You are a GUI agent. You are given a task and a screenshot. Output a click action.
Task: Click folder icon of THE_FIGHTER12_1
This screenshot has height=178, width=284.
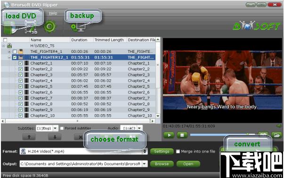click(21, 58)
